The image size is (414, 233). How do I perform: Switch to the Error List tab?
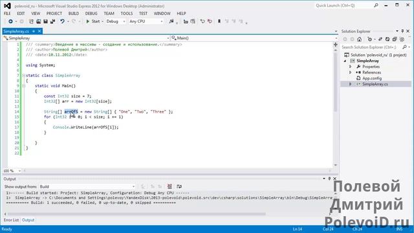pyautogui.click(x=11, y=220)
